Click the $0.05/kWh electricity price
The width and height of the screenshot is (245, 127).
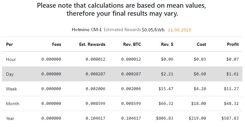point(153,30)
